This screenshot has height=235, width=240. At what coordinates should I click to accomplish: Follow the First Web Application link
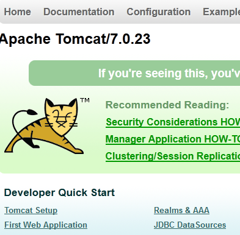[46, 225]
